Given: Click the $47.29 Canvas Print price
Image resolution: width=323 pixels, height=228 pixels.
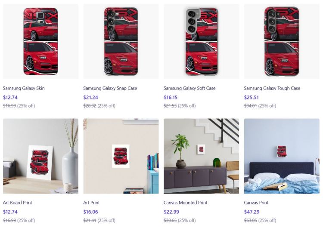Looking at the screenshot, I should pos(252,212).
